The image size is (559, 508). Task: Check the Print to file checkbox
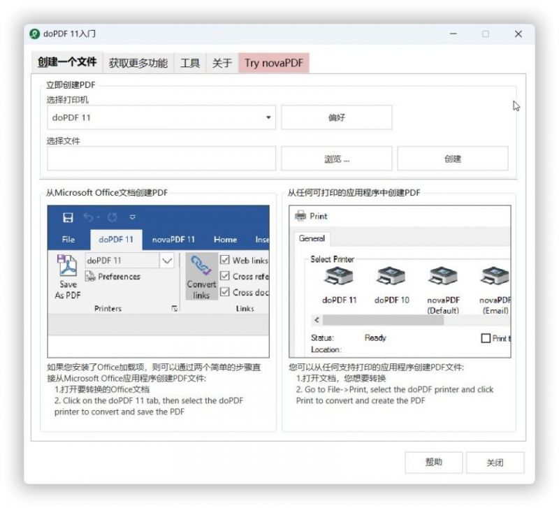tap(486, 338)
